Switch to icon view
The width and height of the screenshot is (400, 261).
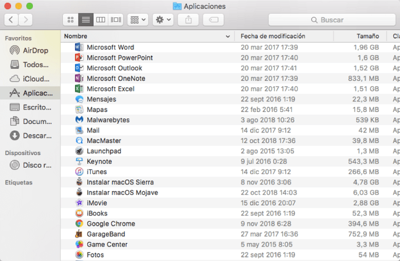(70, 19)
